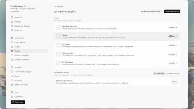Open the Available dropdown for PM Toolkit
Viewport: 194px width, 109px height.
click(x=173, y=45)
